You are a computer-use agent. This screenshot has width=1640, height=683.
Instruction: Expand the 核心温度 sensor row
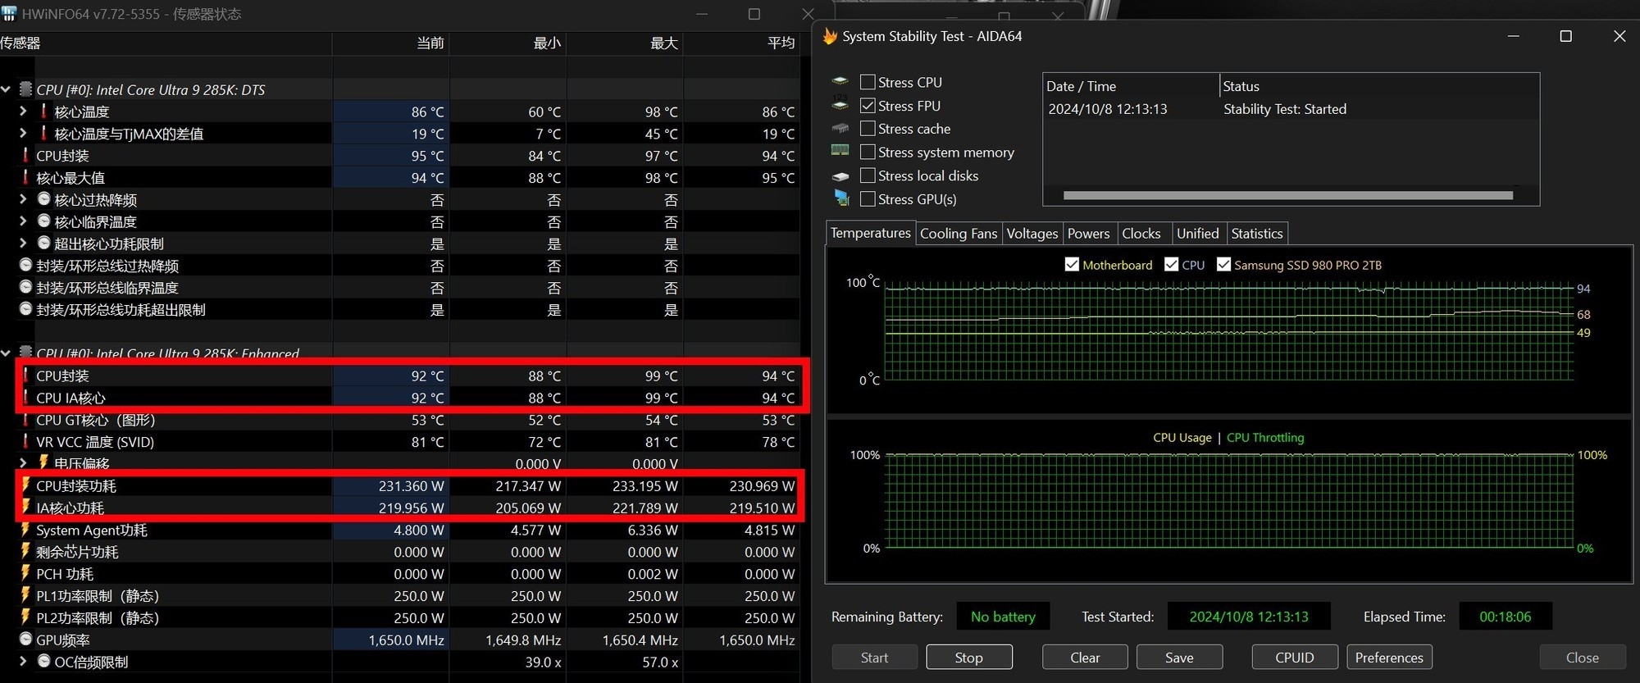pos(23,112)
